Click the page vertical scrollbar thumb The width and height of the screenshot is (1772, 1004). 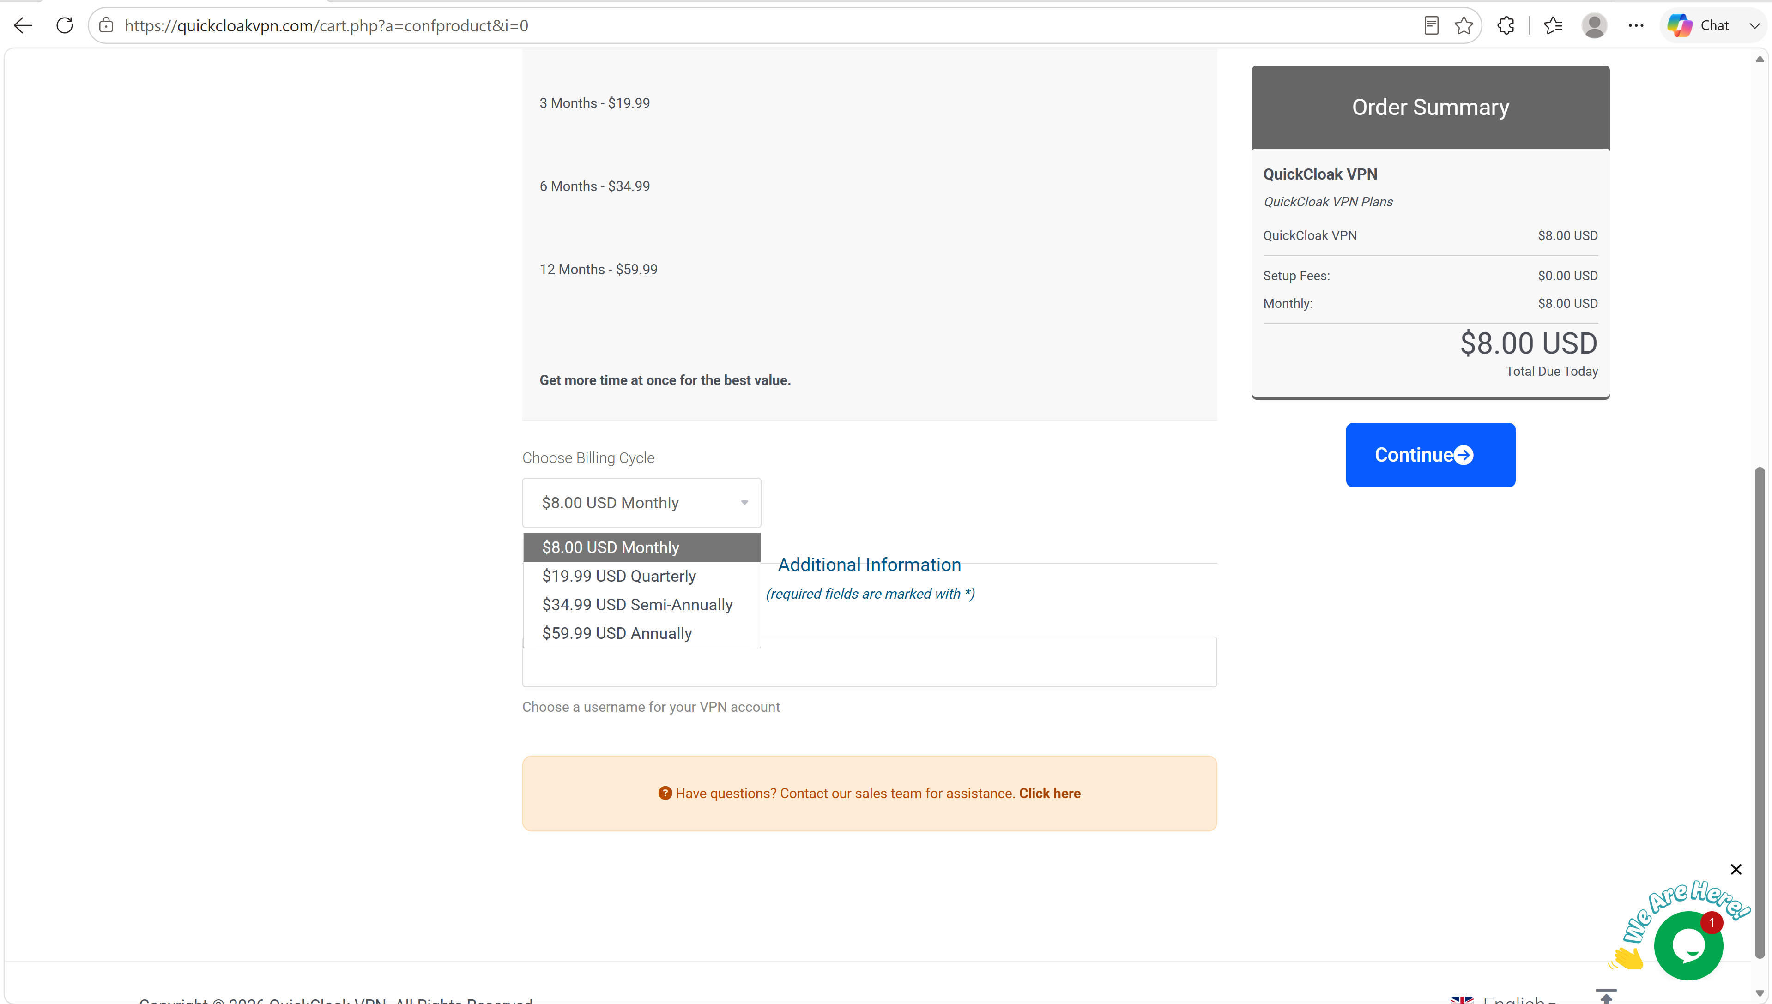point(1760,712)
